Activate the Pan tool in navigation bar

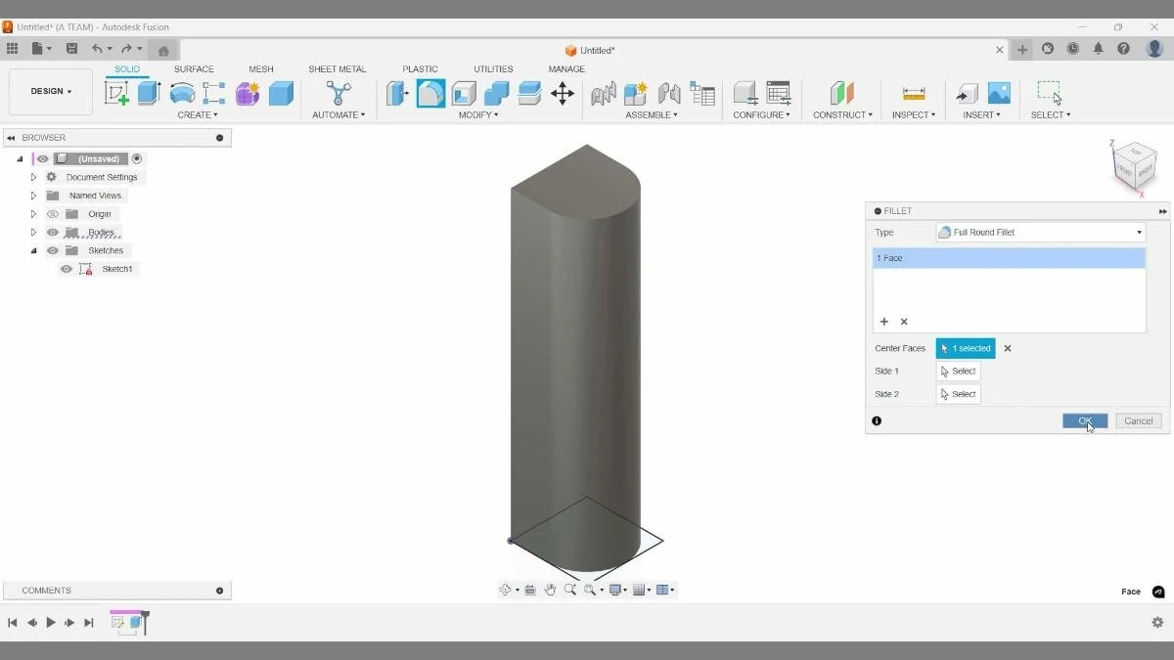550,589
